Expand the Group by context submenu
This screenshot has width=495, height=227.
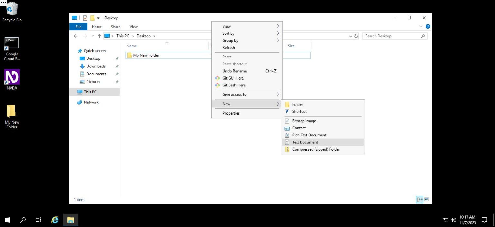point(247,40)
